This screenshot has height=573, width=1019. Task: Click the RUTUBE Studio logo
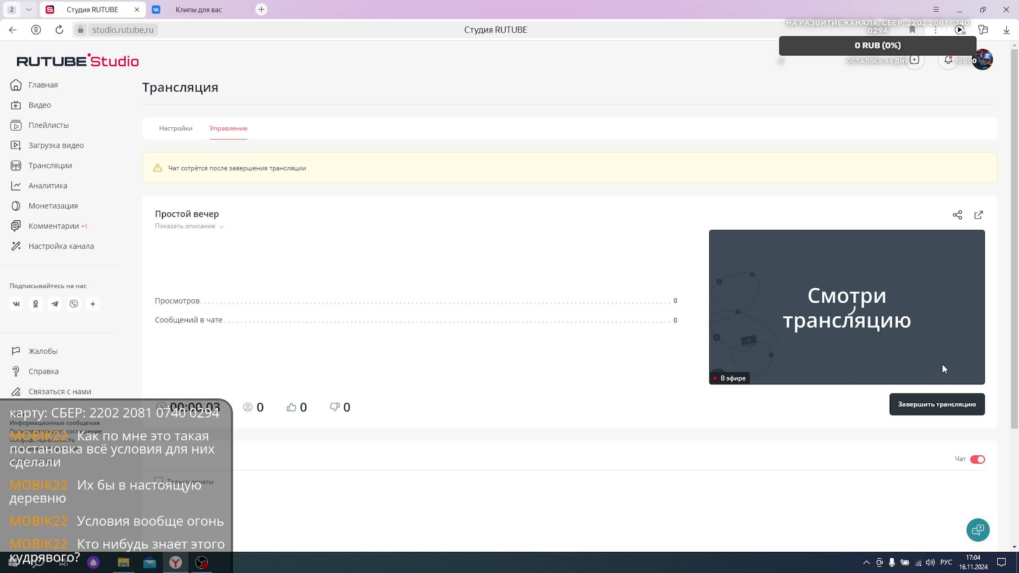tap(78, 60)
